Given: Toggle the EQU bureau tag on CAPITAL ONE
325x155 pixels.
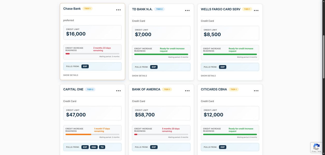Looking at the screenshot, I should (94, 147).
